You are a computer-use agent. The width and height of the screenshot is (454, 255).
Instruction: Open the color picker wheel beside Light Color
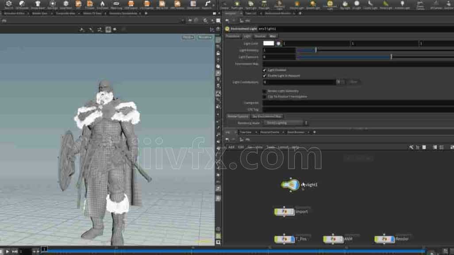(x=278, y=43)
